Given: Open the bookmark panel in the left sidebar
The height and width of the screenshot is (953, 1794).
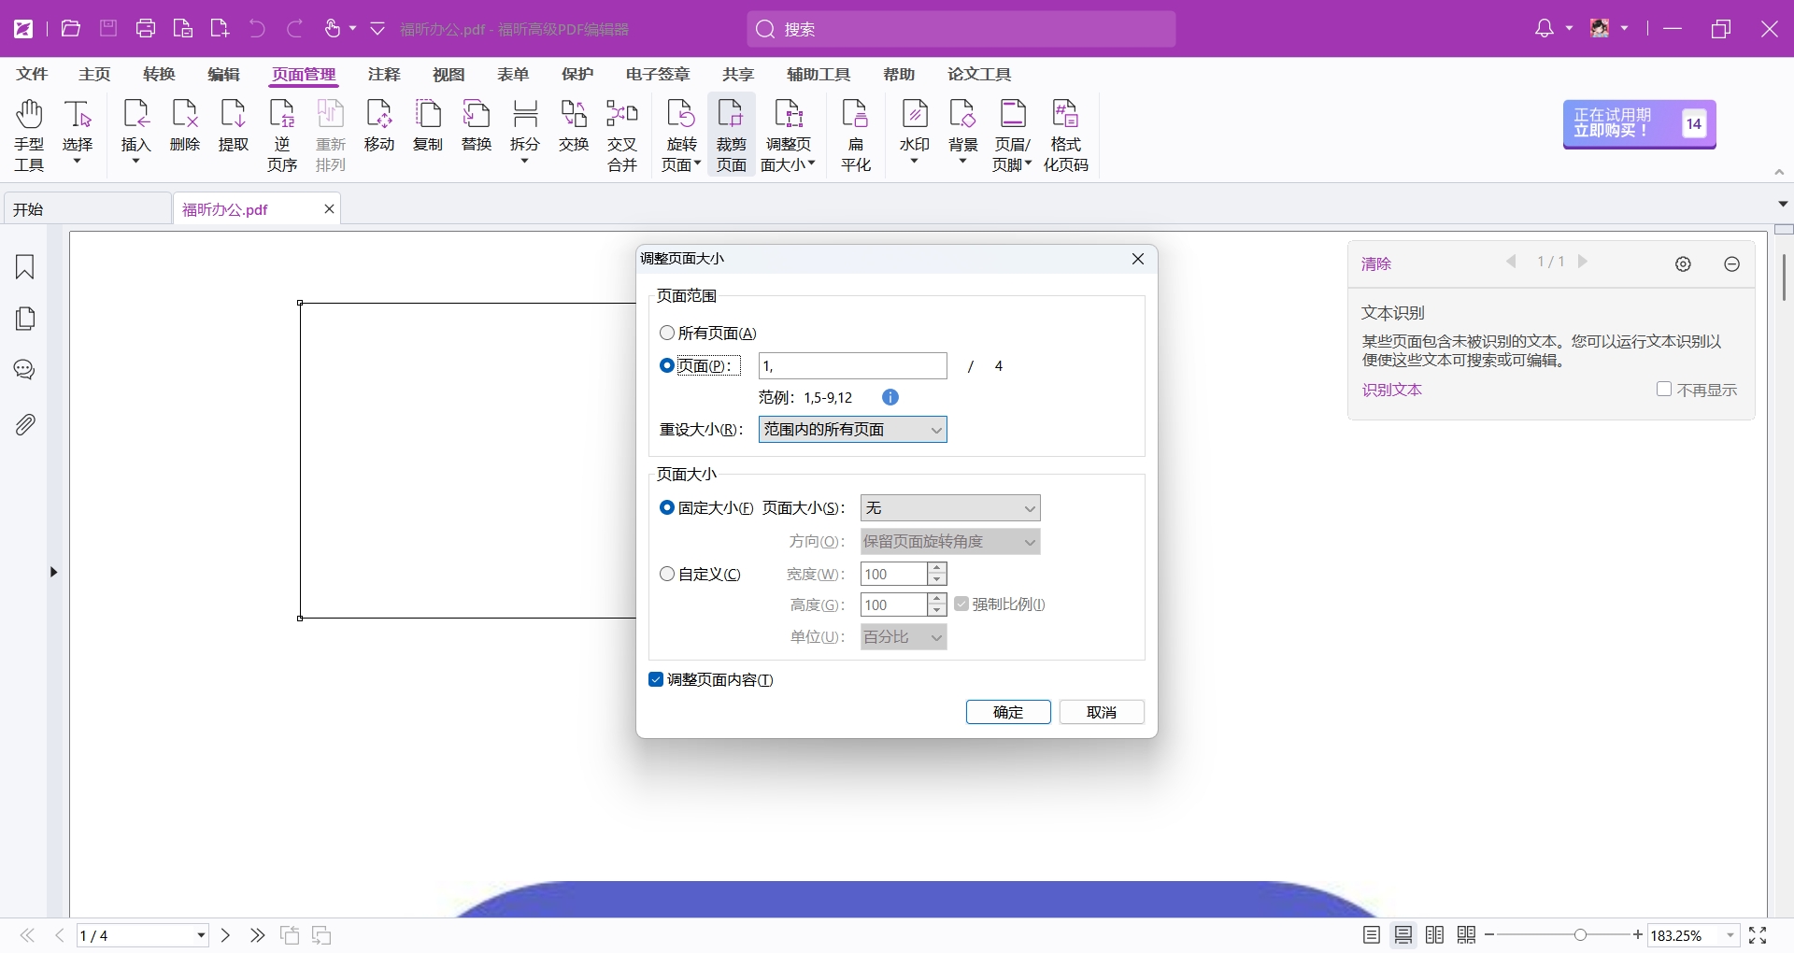Looking at the screenshot, I should (25, 267).
